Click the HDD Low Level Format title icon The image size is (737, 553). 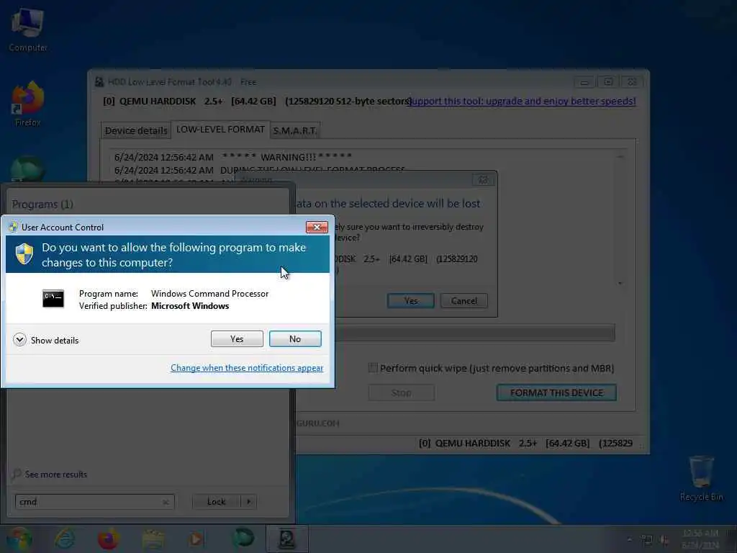coord(99,82)
